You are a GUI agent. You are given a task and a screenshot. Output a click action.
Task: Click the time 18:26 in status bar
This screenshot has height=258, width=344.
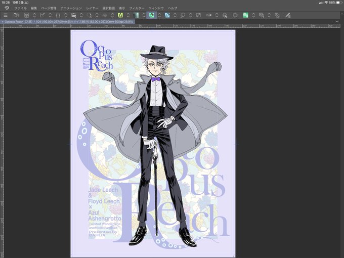pyautogui.click(x=6, y=3)
